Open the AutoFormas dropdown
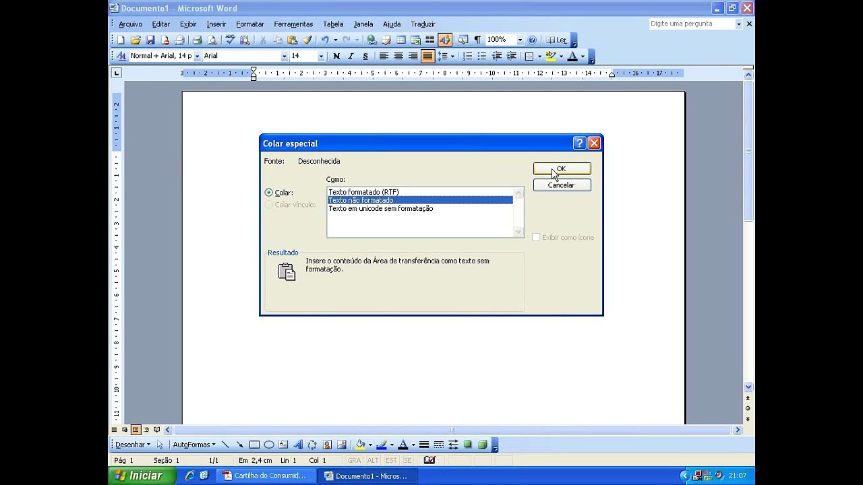The image size is (863, 485). pos(194,445)
